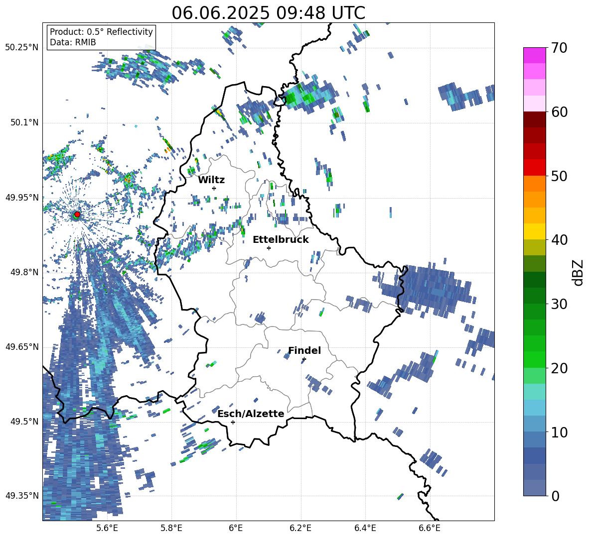Screen dimensions: 590x538
Task: Click the bright red colorbar segment near 50
Action: (x=534, y=168)
